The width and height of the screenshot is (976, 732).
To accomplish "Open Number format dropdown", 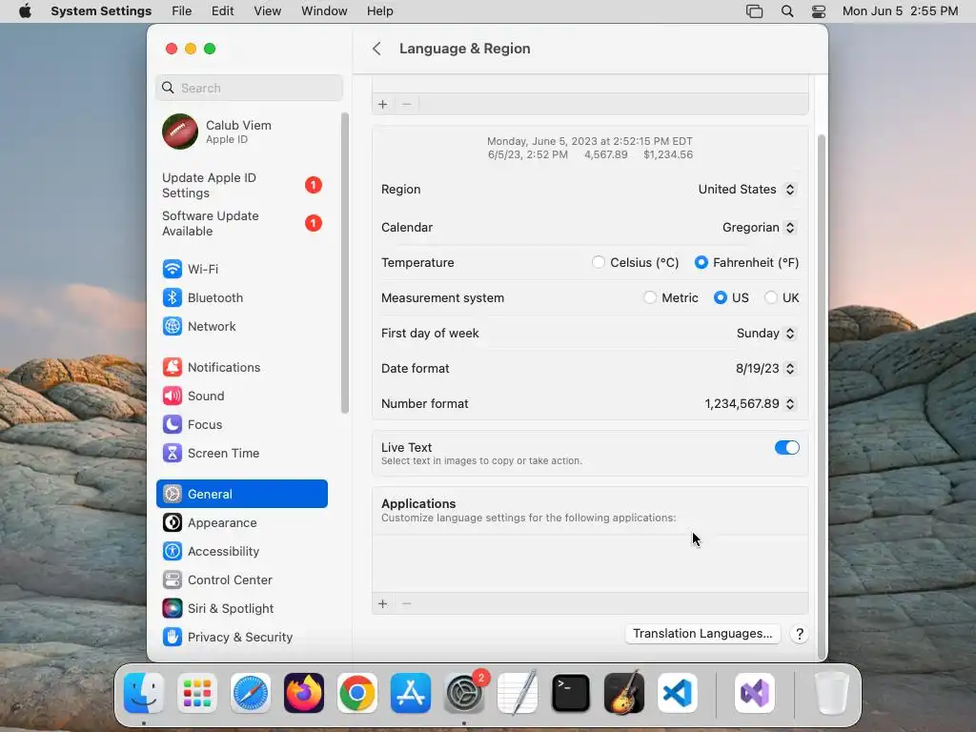I will coord(750,404).
